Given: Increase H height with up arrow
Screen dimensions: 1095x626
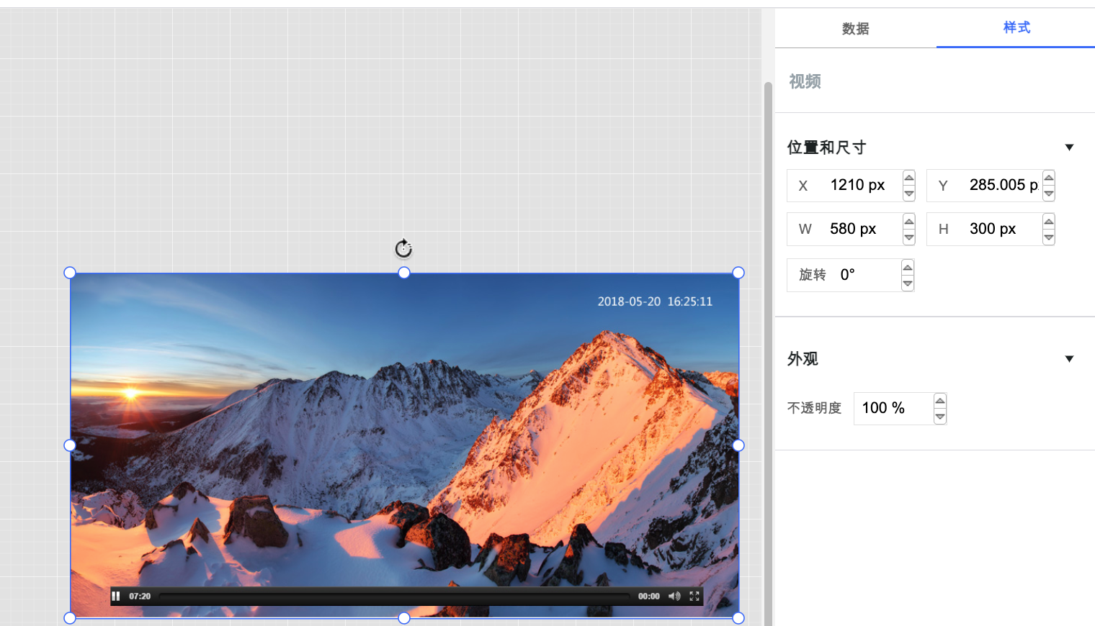Looking at the screenshot, I should tap(1049, 222).
